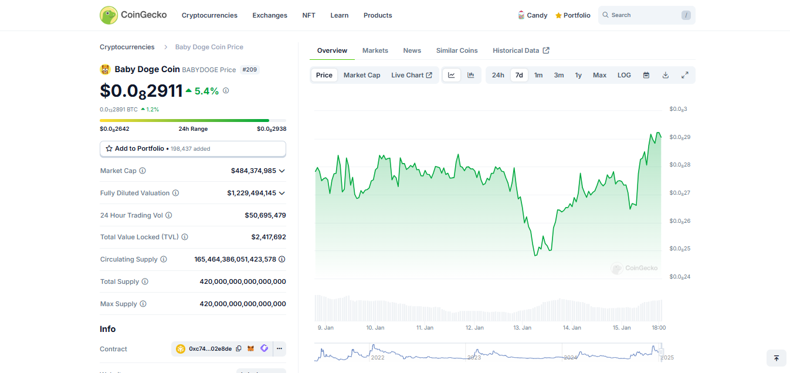Click the Max Supply info icon
This screenshot has height=373, width=790.
(x=143, y=304)
